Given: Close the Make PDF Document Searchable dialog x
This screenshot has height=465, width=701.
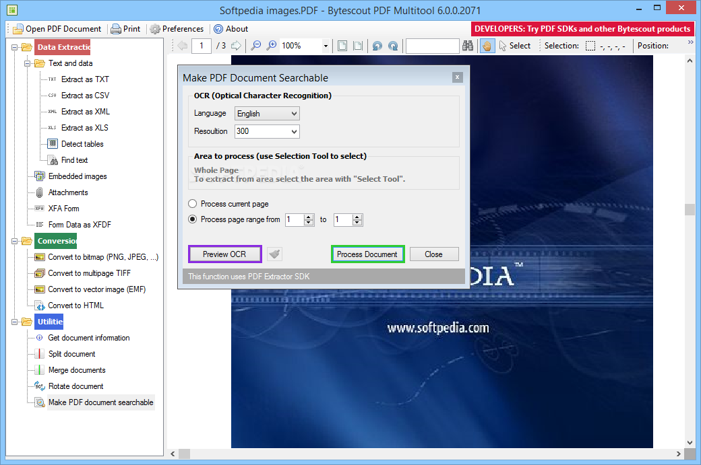Looking at the screenshot, I should [458, 77].
